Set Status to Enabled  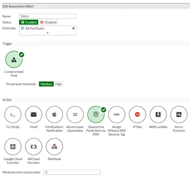29,22
